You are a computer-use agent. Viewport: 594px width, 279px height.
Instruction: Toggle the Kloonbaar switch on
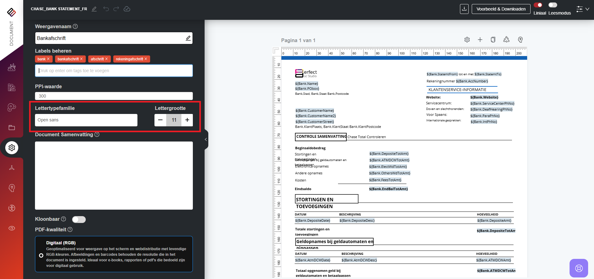pos(79,220)
